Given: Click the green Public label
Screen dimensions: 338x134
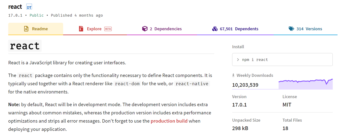Looking at the screenshot, I should pyautogui.click(x=37, y=15).
